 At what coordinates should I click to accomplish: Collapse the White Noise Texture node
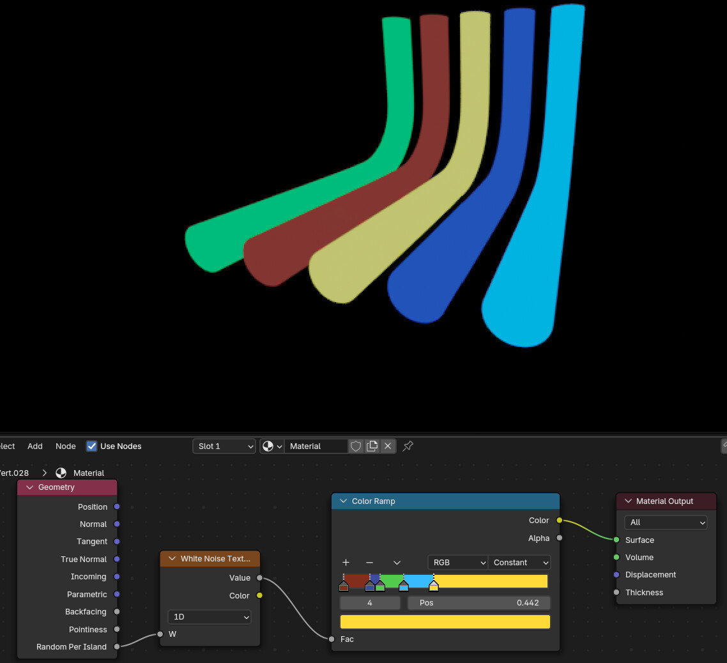coord(172,559)
